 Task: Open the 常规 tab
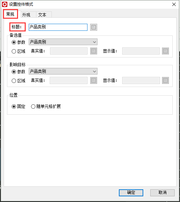[x=10, y=14]
